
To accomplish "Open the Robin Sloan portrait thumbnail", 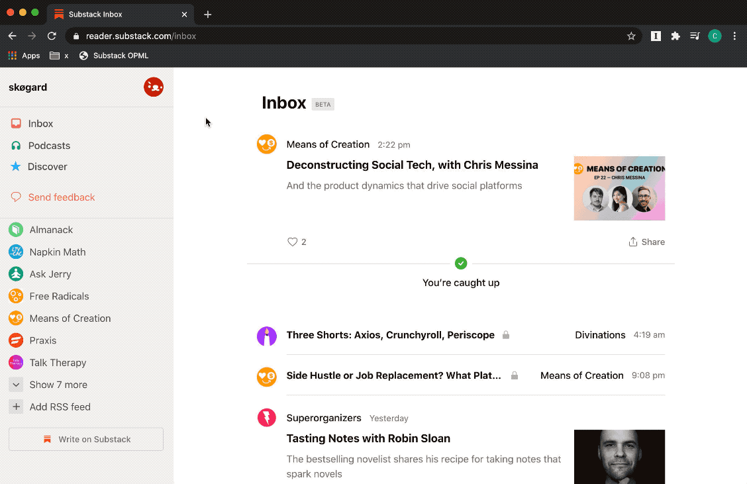I will point(619,457).
